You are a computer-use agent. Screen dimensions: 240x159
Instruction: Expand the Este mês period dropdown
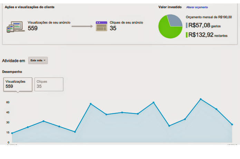pos(38,60)
